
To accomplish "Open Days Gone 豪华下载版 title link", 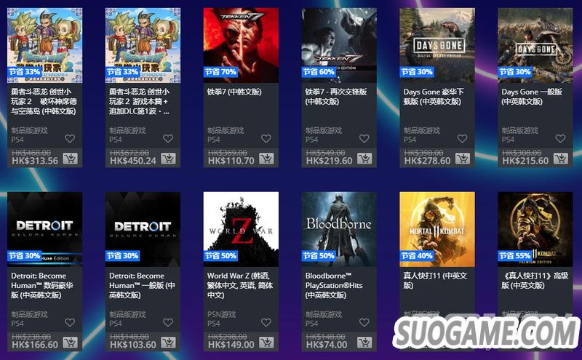I will click(434, 97).
